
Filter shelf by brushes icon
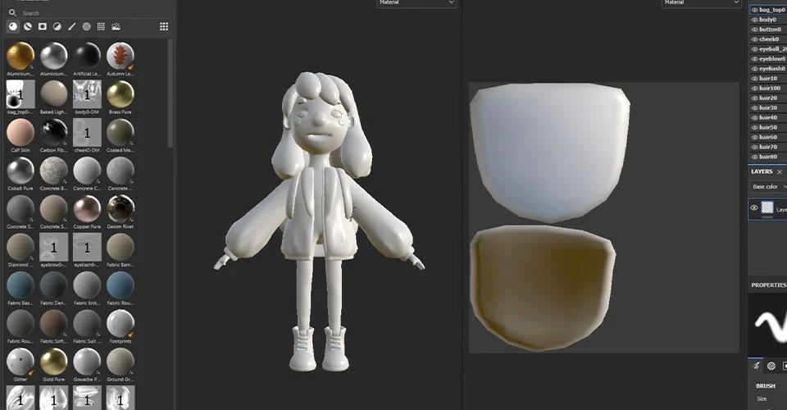72,26
